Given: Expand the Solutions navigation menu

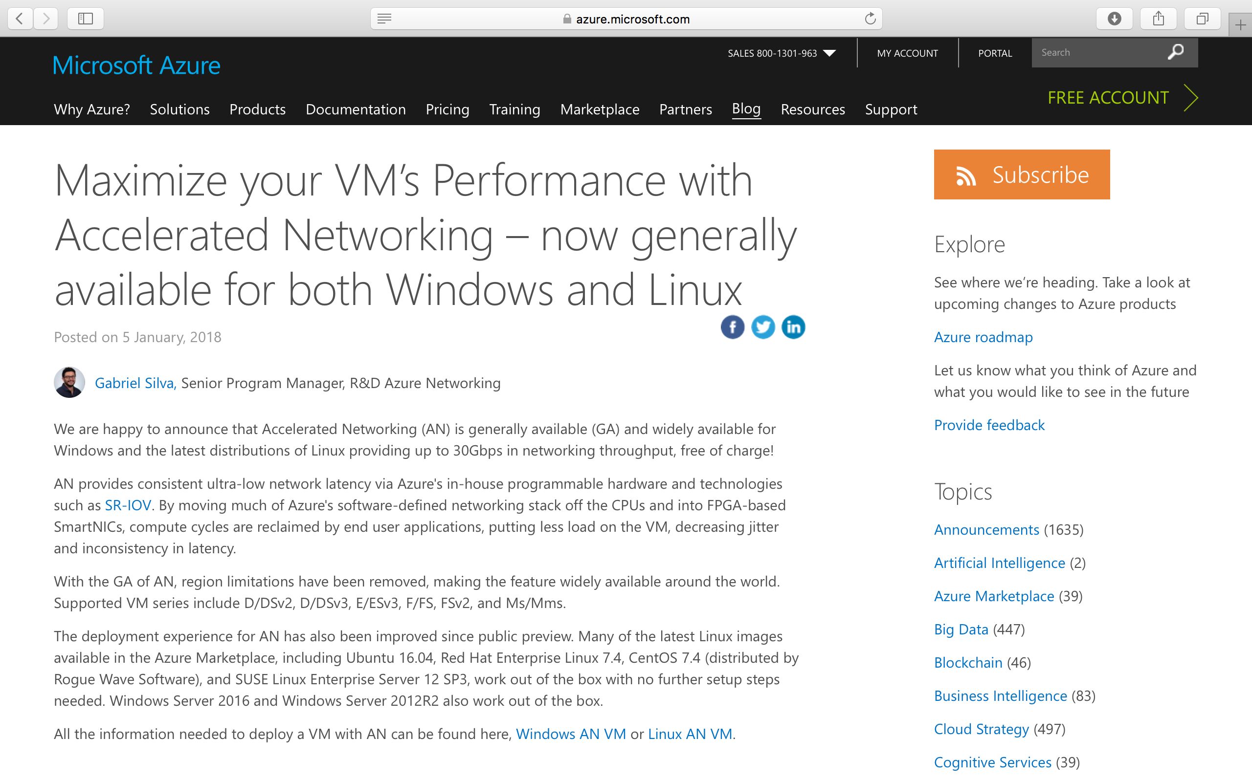Looking at the screenshot, I should coord(179,109).
